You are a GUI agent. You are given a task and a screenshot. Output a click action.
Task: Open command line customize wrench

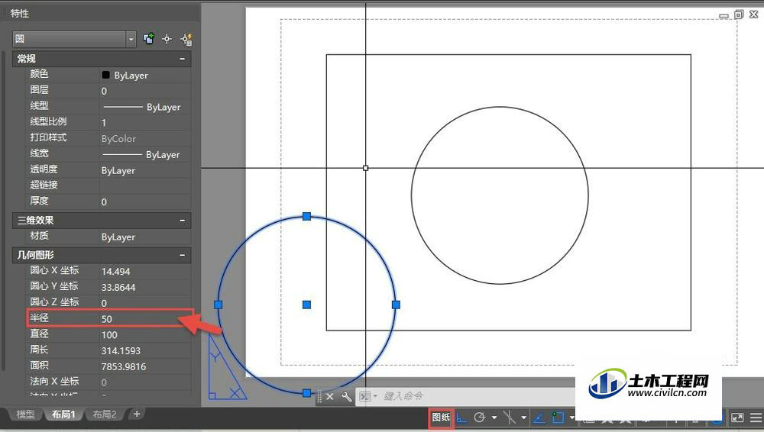coord(346,396)
